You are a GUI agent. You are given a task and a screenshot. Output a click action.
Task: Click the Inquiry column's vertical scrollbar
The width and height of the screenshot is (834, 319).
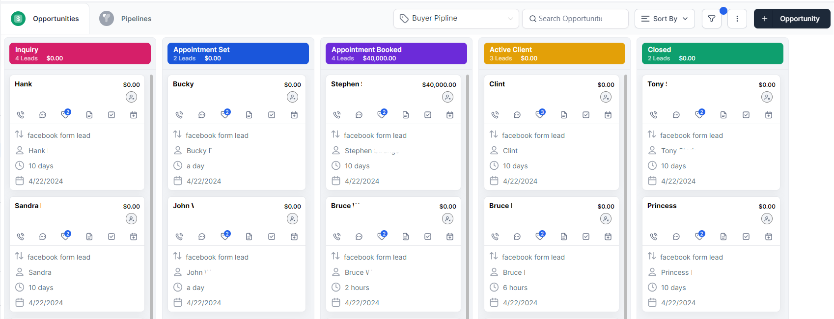point(151,196)
